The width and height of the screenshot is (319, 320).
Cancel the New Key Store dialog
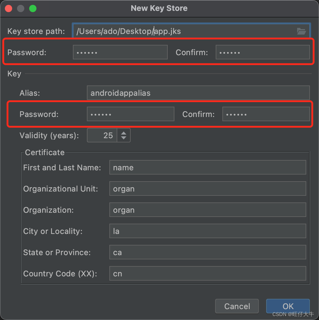237,306
